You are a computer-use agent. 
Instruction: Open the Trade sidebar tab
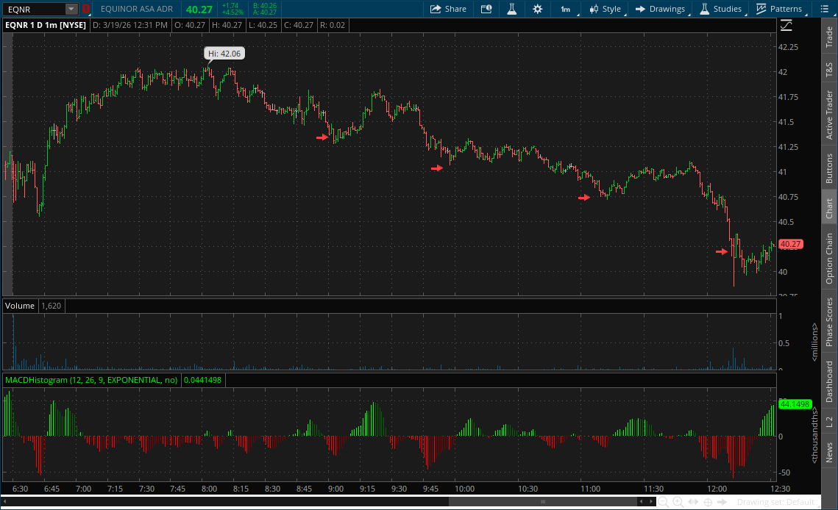[829, 36]
